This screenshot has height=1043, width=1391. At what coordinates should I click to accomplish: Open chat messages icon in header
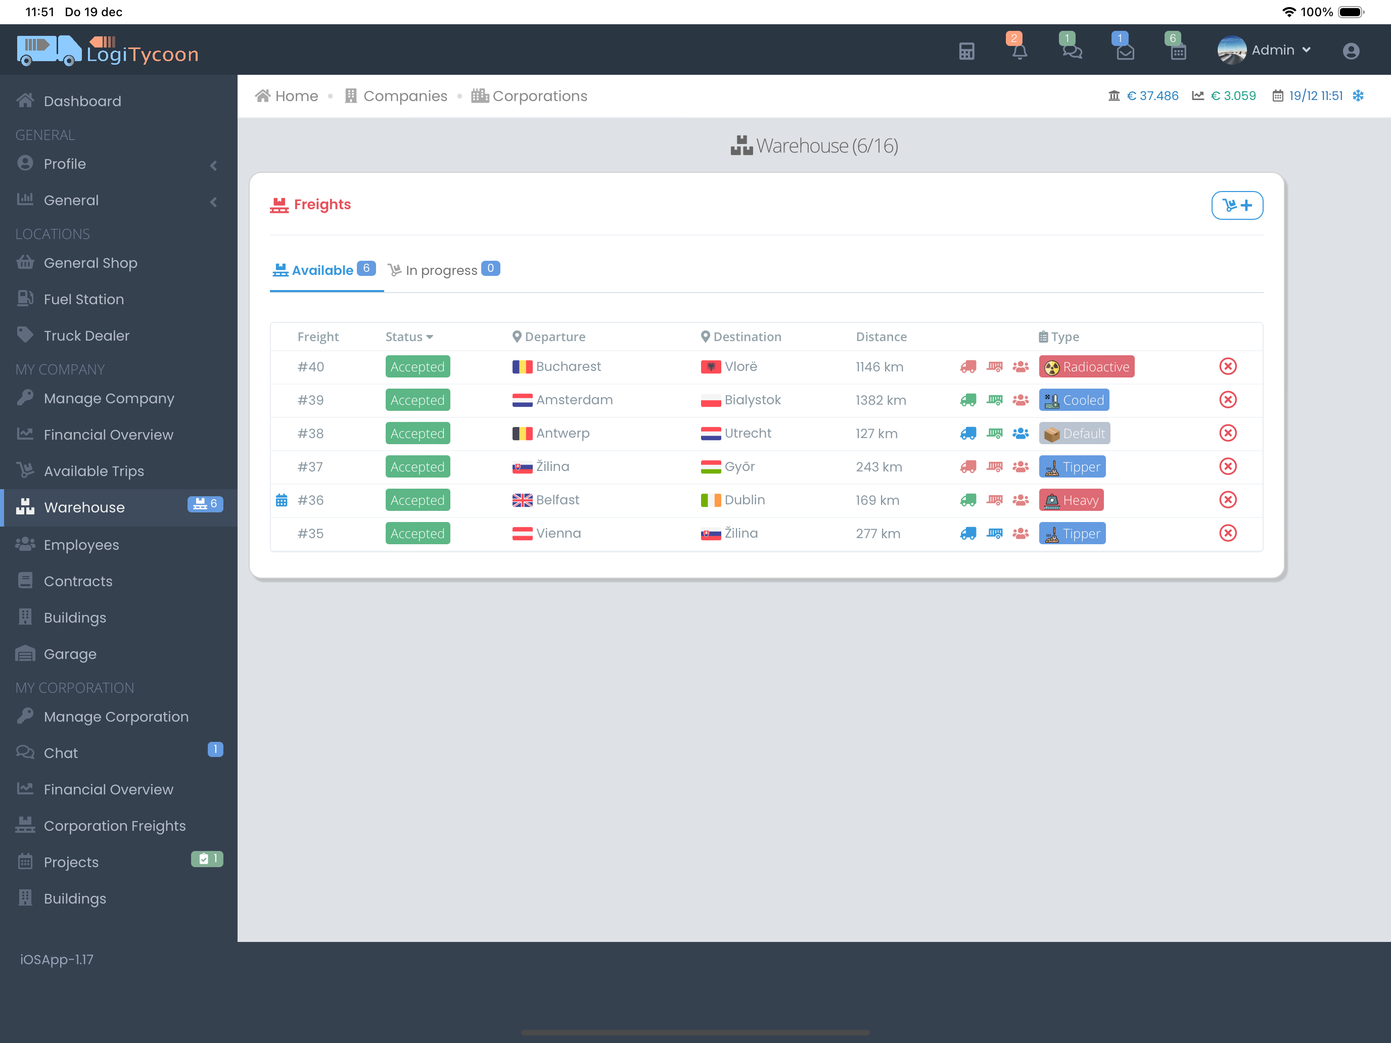click(x=1072, y=51)
